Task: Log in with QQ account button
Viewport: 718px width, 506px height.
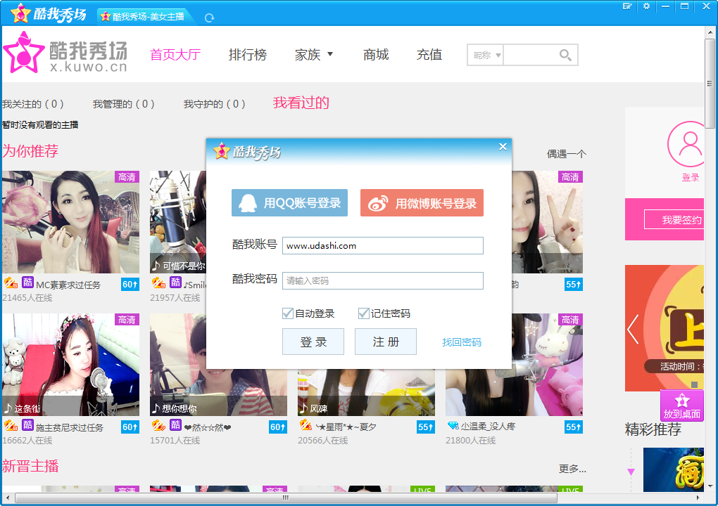Action: 289,203
